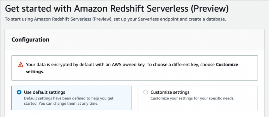Click the Use default settings label
This screenshot has height=117, width=269.
click(45, 92)
